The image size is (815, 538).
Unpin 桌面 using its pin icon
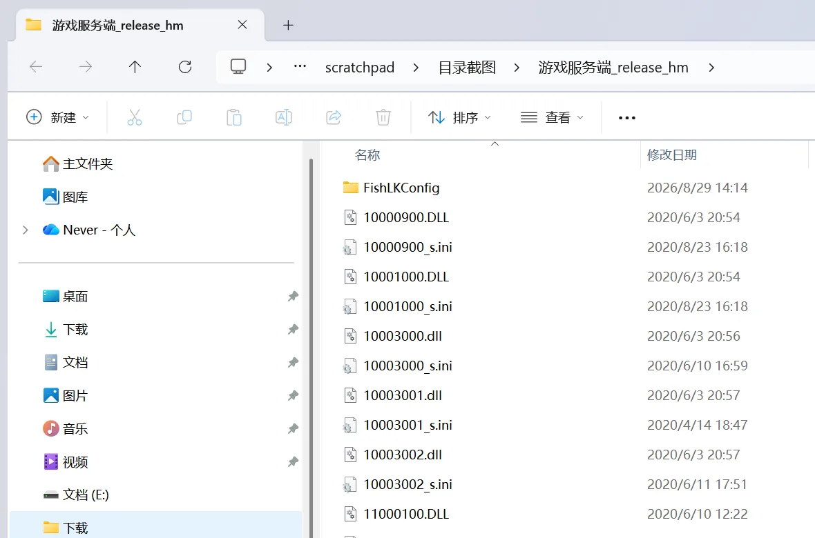pyautogui.click(x=293, y=296)
